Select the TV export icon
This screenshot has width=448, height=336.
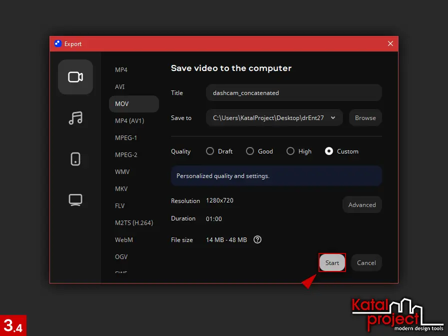coord(75,200)
